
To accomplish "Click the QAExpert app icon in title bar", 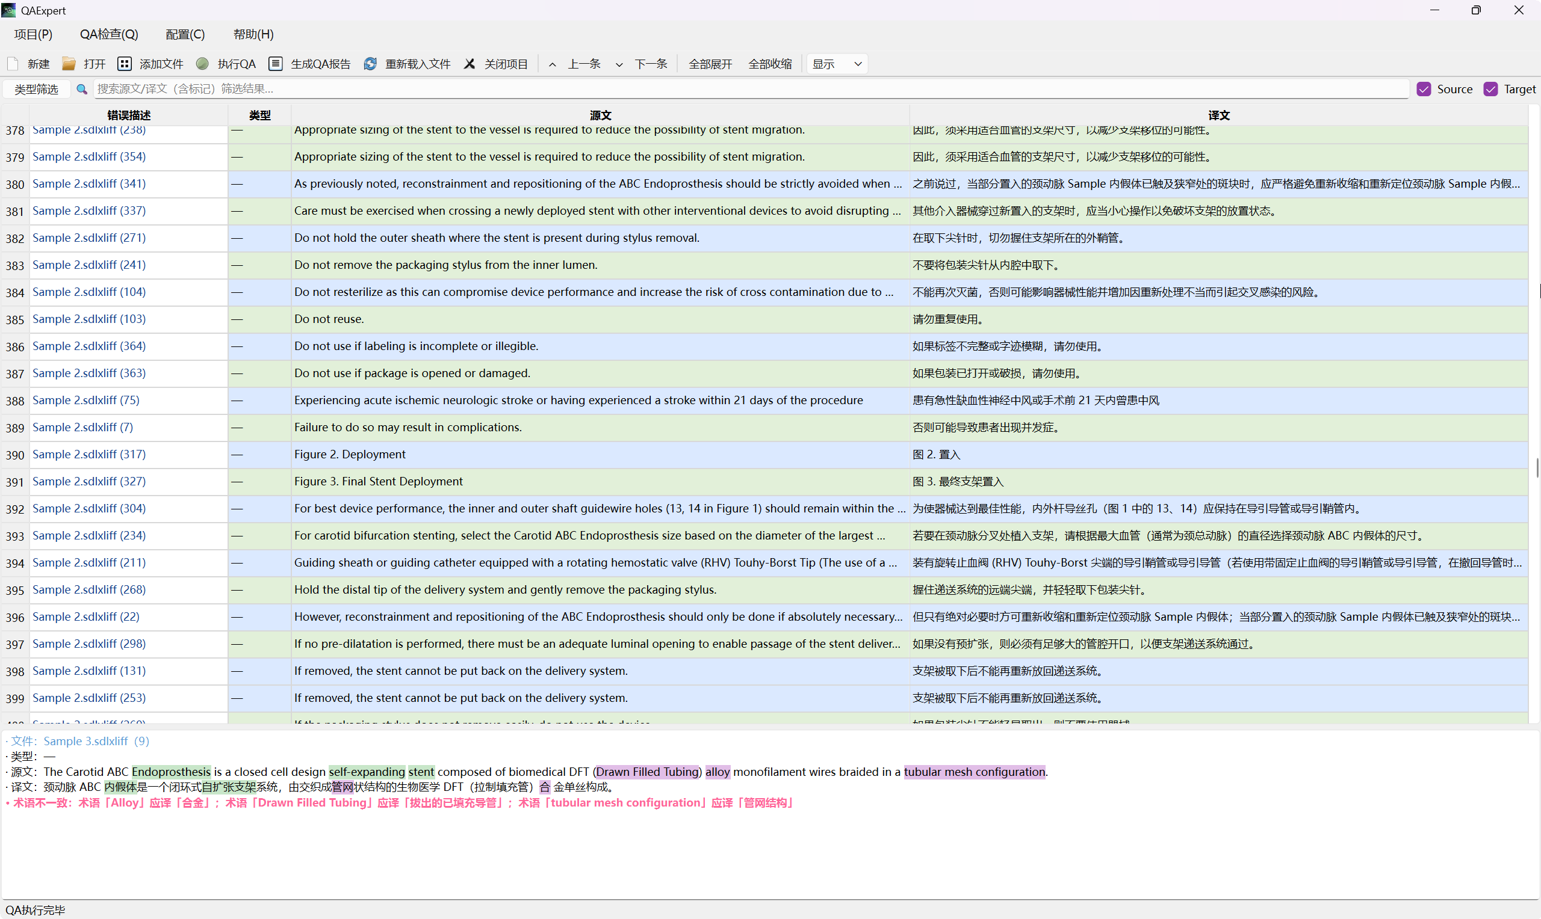I will click(8, 10).
